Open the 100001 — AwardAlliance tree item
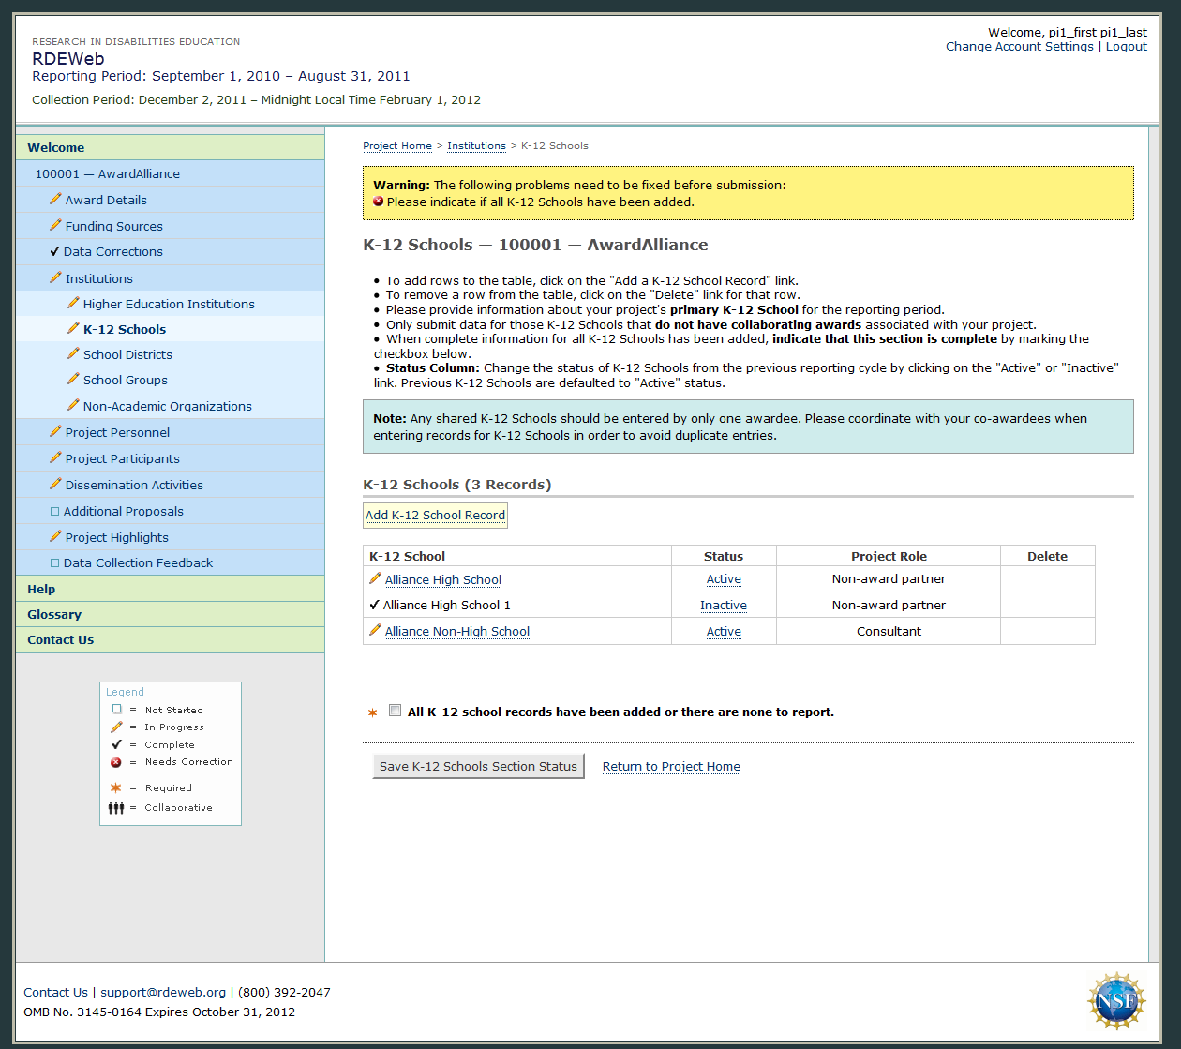 click(x=107, y=173)
